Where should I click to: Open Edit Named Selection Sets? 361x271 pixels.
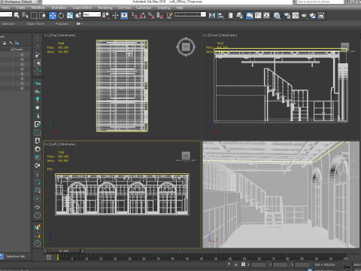[x=170, y=16]
